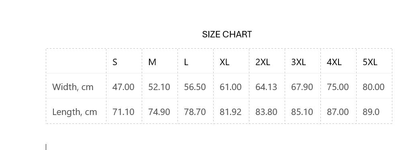
Task: Select the Length, cm row label
Action: click(76, 111)
